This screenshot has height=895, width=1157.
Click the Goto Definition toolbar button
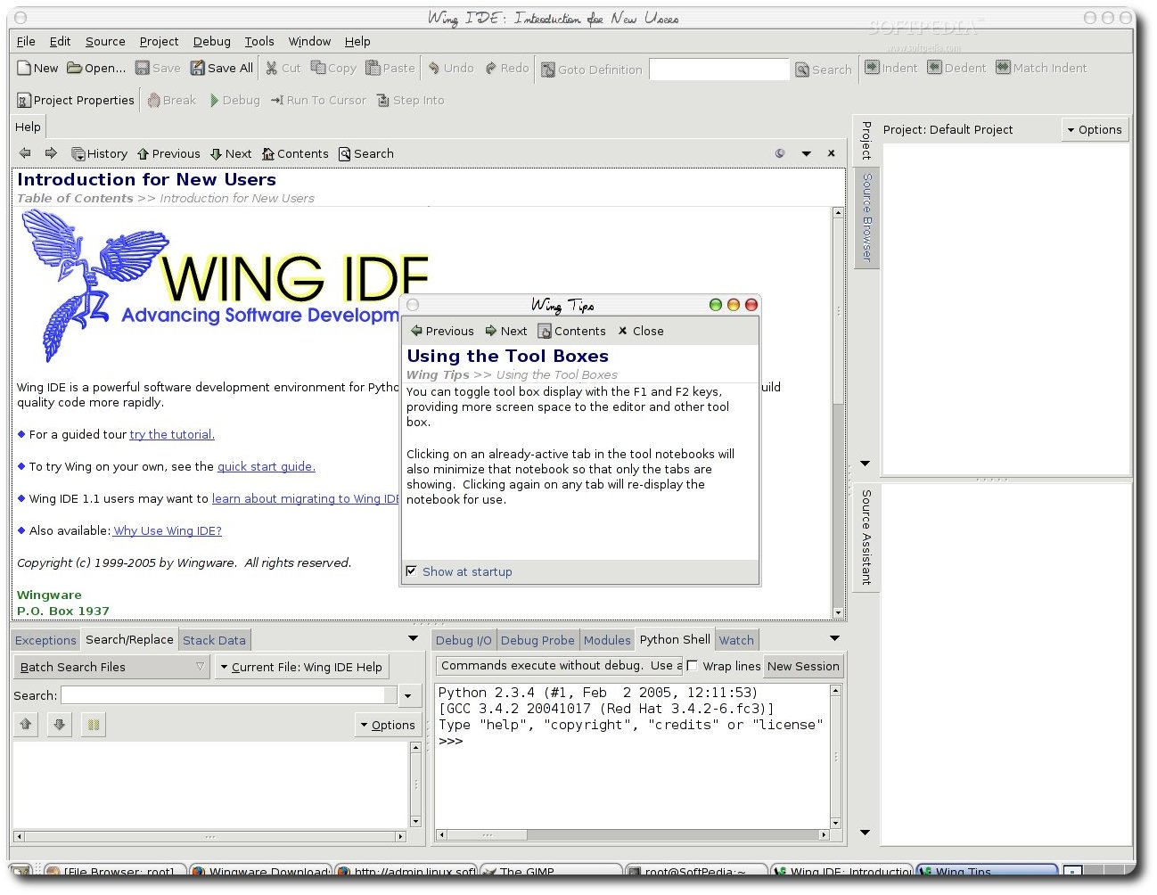[x=591, y=70]
